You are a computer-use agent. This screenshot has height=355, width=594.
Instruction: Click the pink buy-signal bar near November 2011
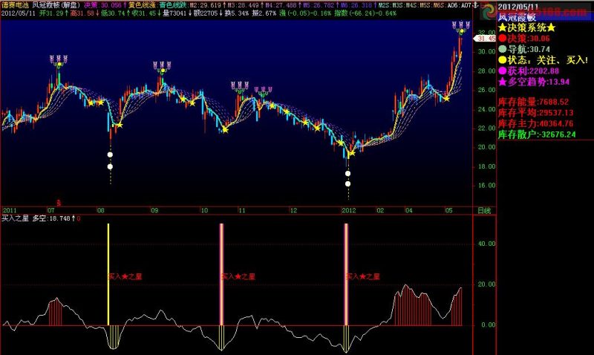click(x=221, y=274)
